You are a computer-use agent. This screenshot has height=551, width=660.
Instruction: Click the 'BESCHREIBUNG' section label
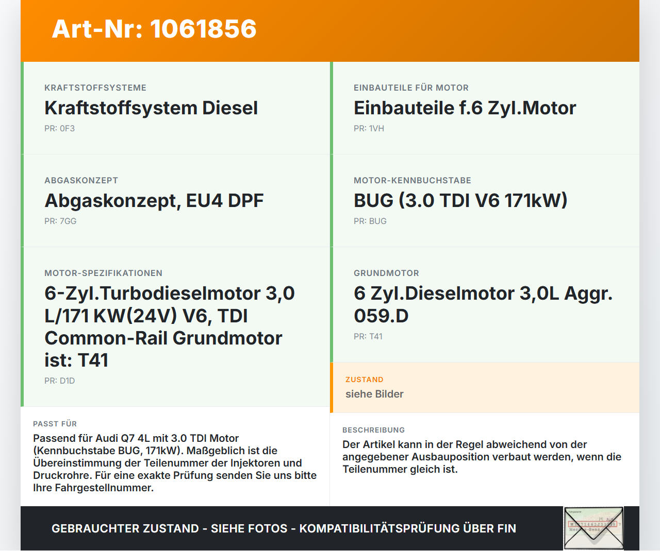[374, 430]
